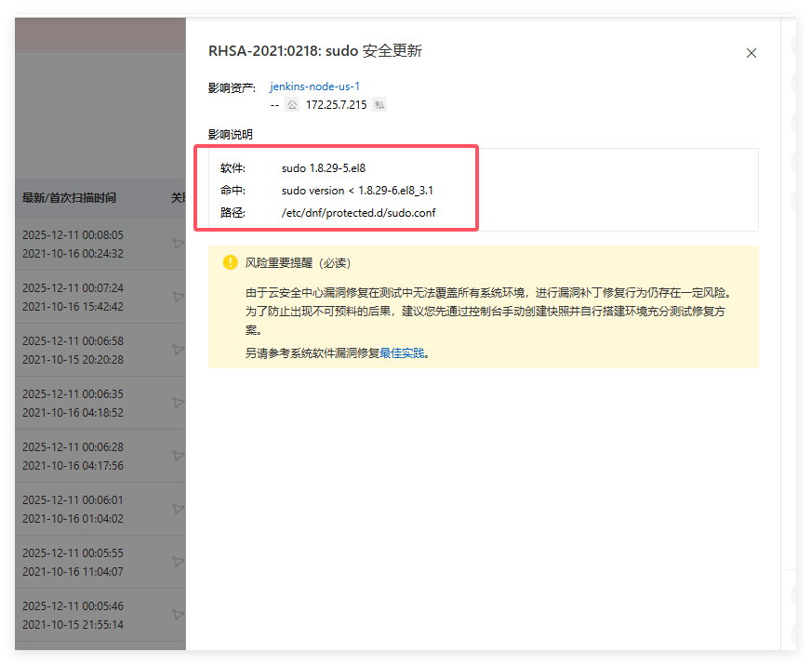Select the IP address 172.25.7.215
The image size is (811, 665).
point(335,104)
